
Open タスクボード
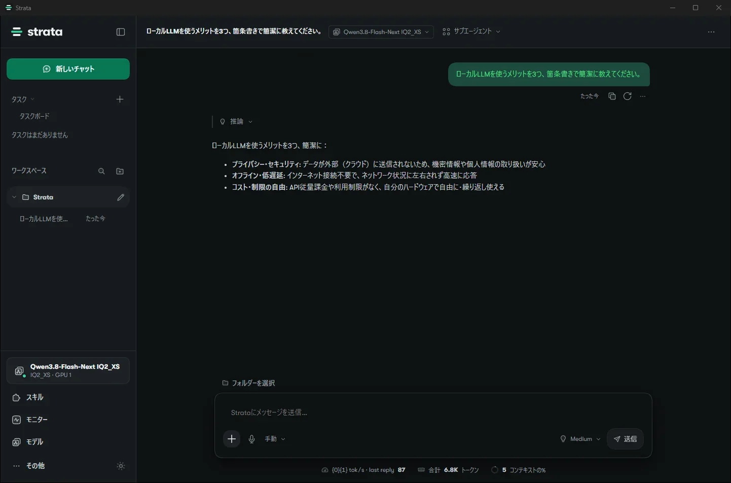click(x=34, y=116)
